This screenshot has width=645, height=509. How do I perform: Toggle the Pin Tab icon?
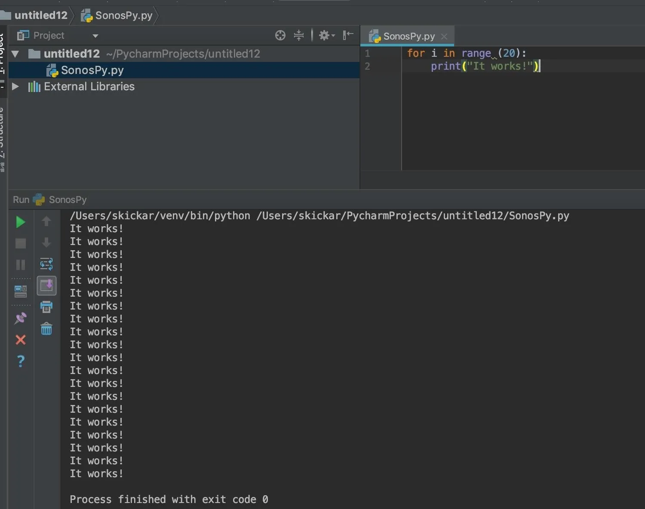[21, 318]
